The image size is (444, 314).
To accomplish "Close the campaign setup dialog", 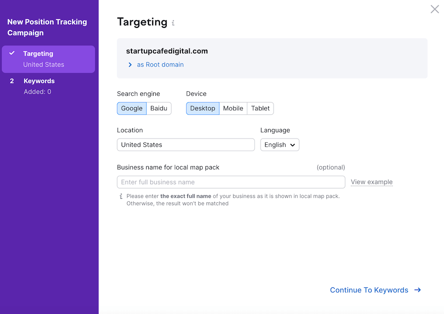I will point(435,9).
